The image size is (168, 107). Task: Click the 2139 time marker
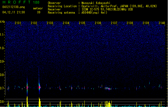coord(146,23)
